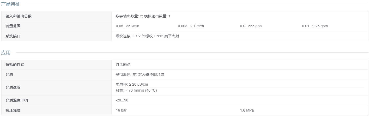Image resolution: width=370 pixels, height=117 pixels.
Task: Click the -20...90 temperature value
Action: (122, 100)
